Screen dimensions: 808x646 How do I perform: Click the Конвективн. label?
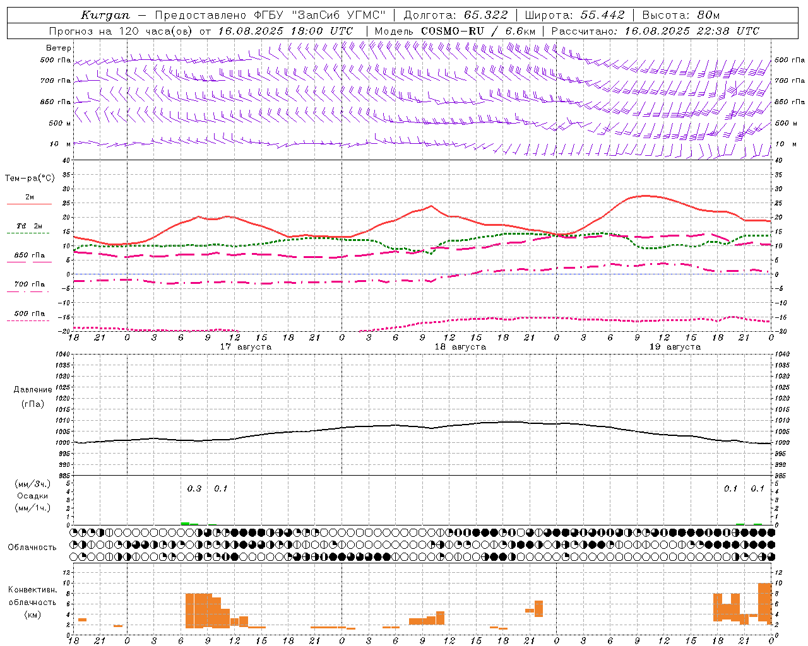(x=33, y=590)
